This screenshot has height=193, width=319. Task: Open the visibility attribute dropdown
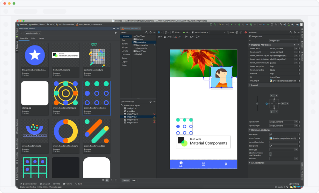(296, 159)
